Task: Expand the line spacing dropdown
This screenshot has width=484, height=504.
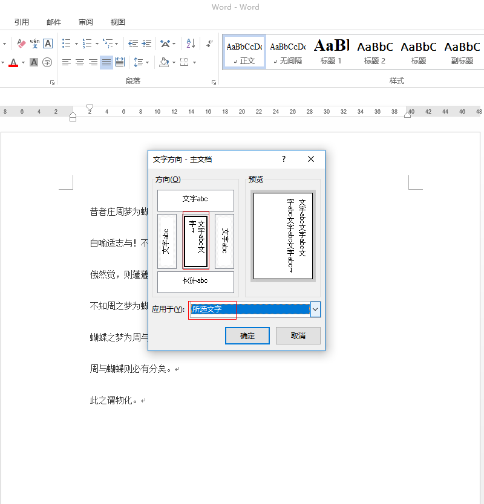Action: tap(147, 62)
